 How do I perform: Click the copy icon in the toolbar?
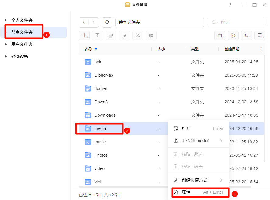[x=111, y=35]
